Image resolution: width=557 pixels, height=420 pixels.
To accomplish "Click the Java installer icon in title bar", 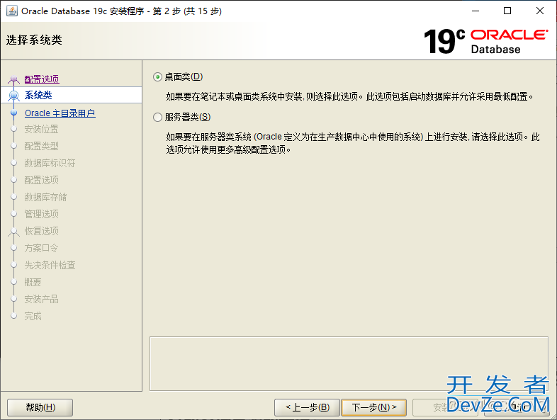I will tap(12, 11).
